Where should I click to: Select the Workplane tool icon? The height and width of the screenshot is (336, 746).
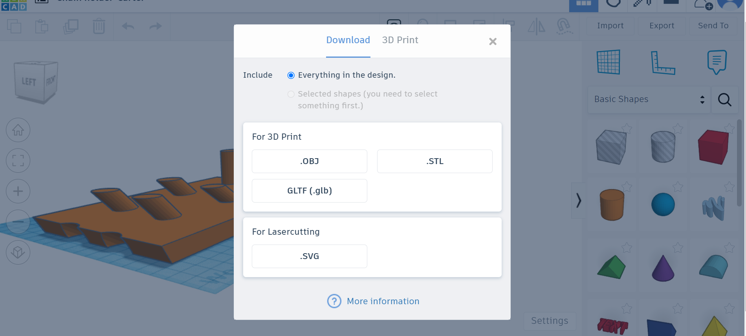coord(609,62)
